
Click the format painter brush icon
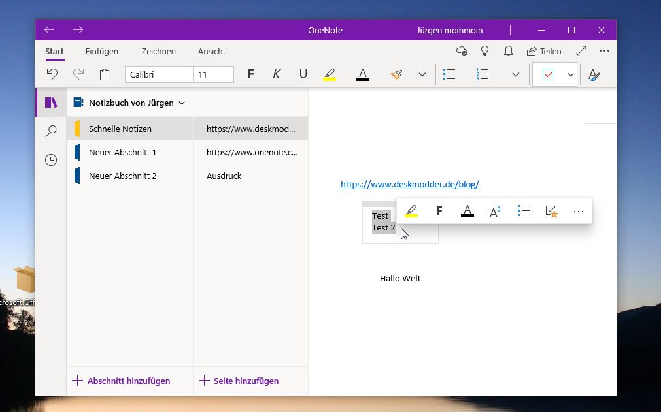coord(396,74)
